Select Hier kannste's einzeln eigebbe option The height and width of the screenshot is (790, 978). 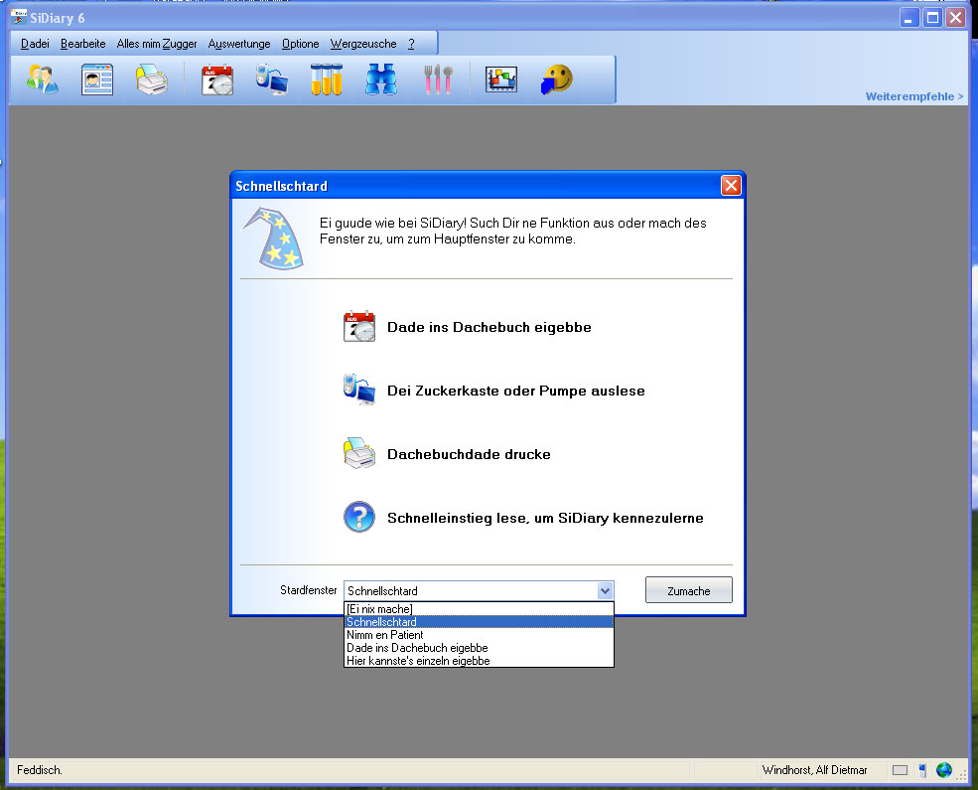pyautogui.click(x=479, y=661)
